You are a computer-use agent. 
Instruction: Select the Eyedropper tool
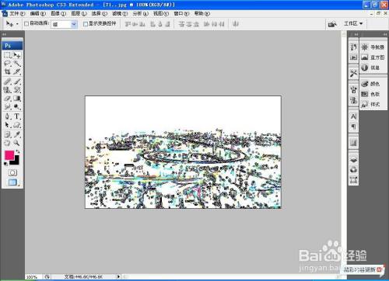coord(17,134)
